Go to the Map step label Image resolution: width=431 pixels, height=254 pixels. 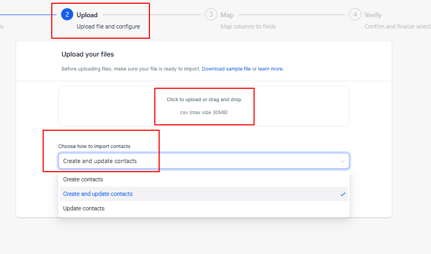[227, 15]
